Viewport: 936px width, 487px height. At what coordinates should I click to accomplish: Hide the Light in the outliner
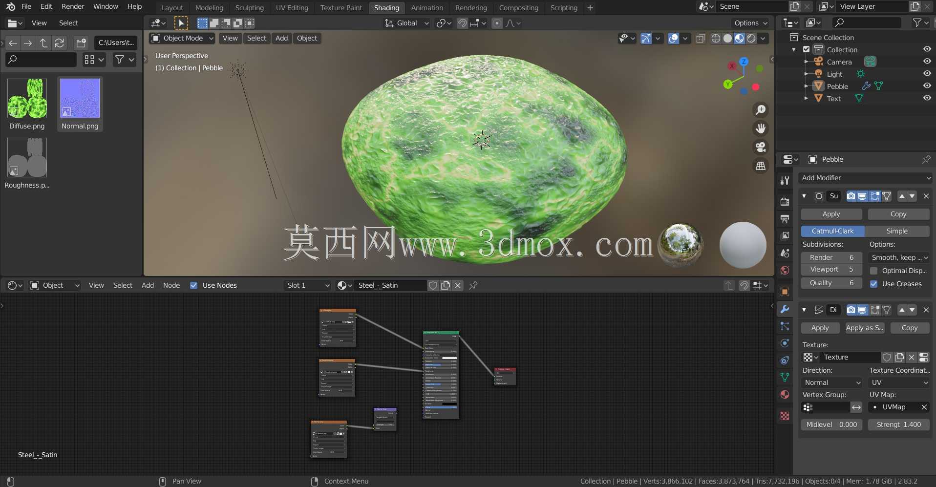927,73
